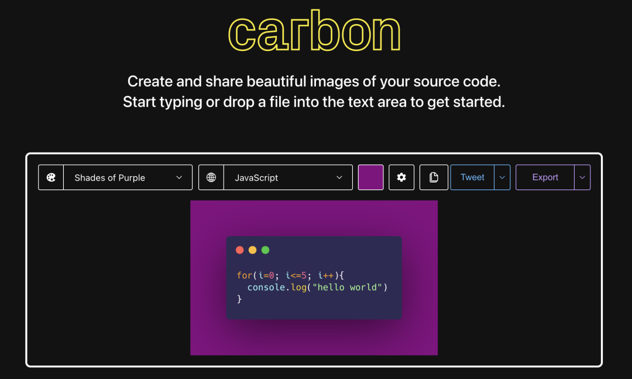Click the "Start typing or drop a file" text
This screenshot has width=632, height=379.
(x=314, y=102)
